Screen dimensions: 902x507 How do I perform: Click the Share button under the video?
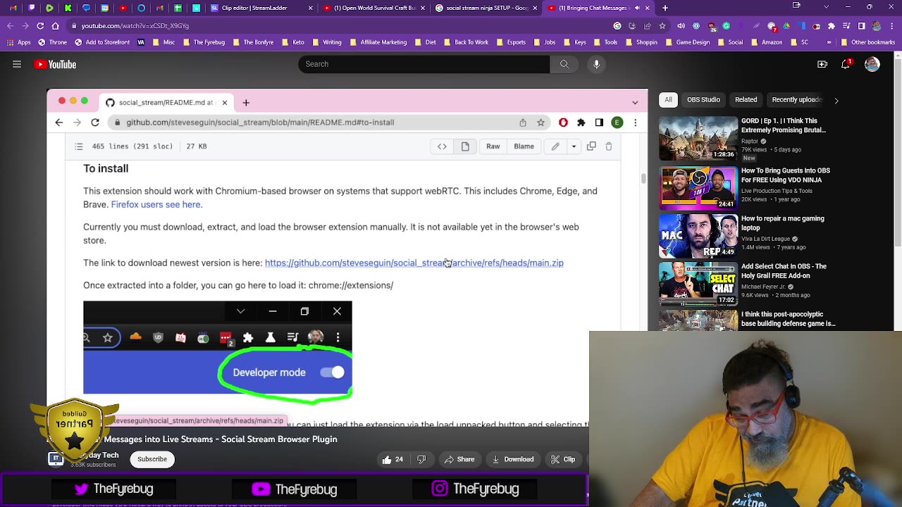pyautogui.click(x=459, y=459)
